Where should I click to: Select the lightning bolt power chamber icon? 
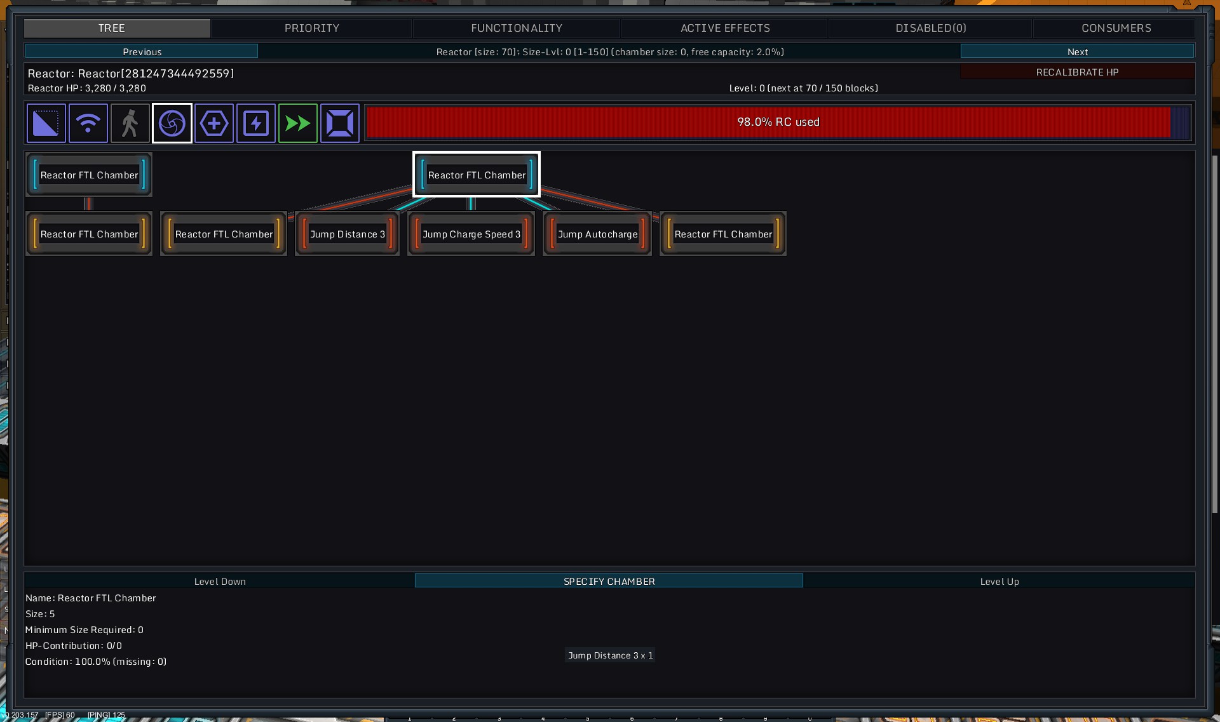point(256,123)
